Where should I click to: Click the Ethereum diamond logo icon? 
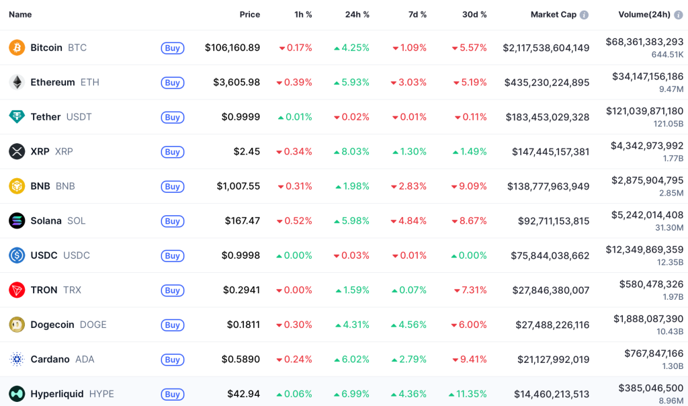click(x=15, y=82)
